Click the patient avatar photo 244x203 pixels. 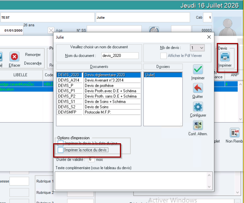click(227, 27)
